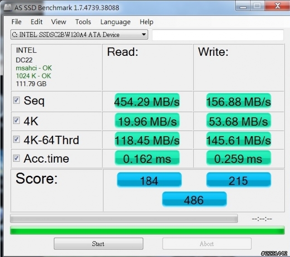Expand the drive selection dropdown
The width and height of the screenshot is (290, 257).
point(79,35)
